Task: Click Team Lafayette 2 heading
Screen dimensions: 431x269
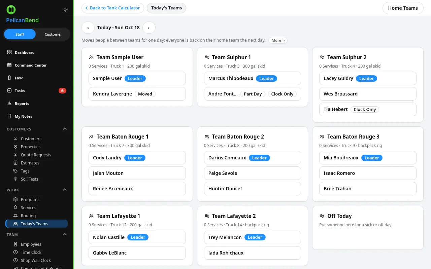Action: (234, 216)
